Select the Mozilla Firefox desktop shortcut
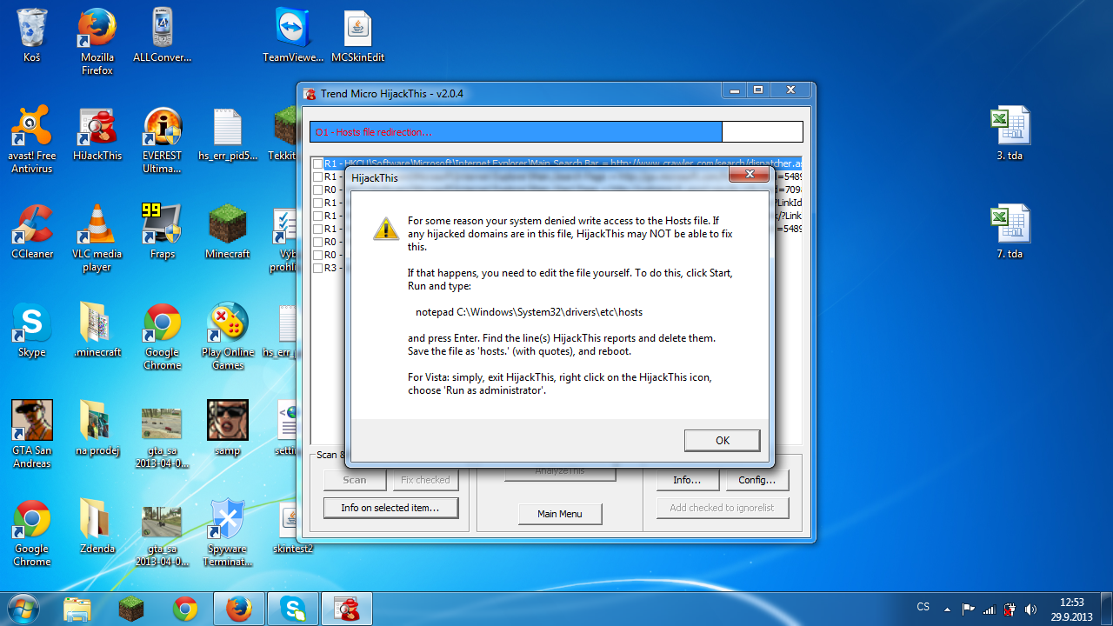The image size is (1113, 626). 97,42
